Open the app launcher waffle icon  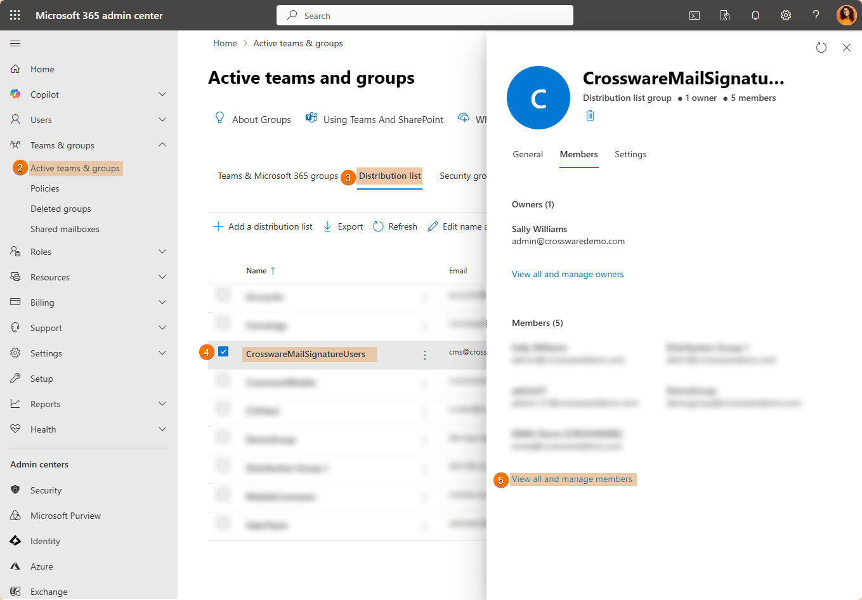[x=15, y=15]
